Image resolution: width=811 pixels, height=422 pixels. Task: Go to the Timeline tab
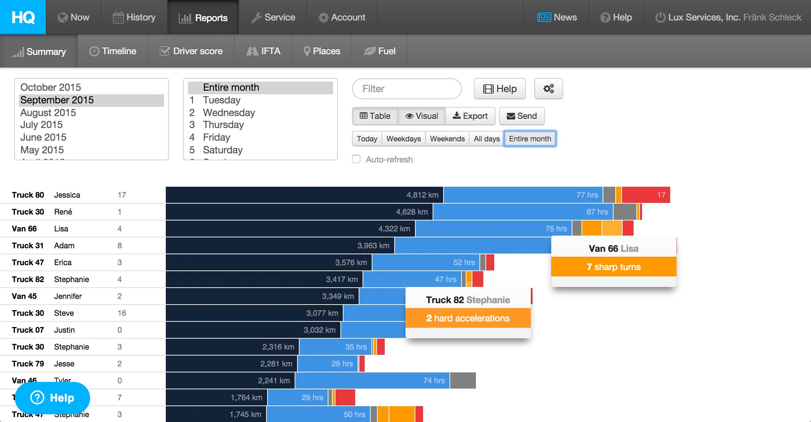[113, 51]
